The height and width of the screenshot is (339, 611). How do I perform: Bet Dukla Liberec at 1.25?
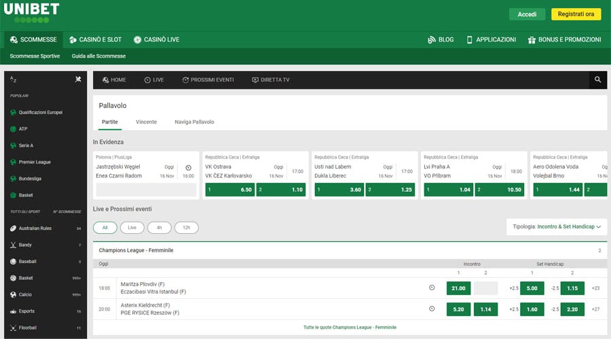pyautogui.click(x=390, y=190)
